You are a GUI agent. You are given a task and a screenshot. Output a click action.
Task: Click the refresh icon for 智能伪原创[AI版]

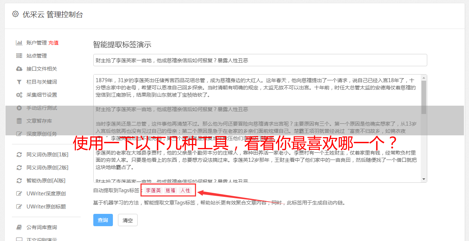coord(19,181)
